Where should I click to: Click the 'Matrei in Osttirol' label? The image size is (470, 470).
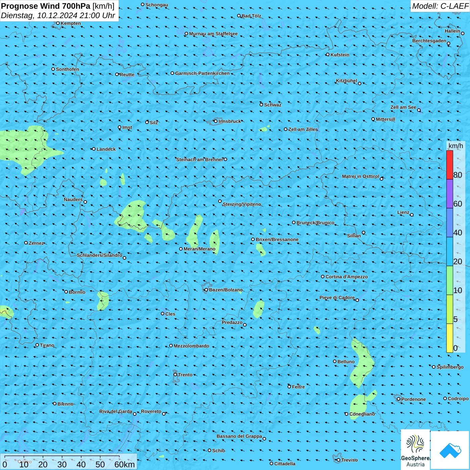tap(361, 176)
